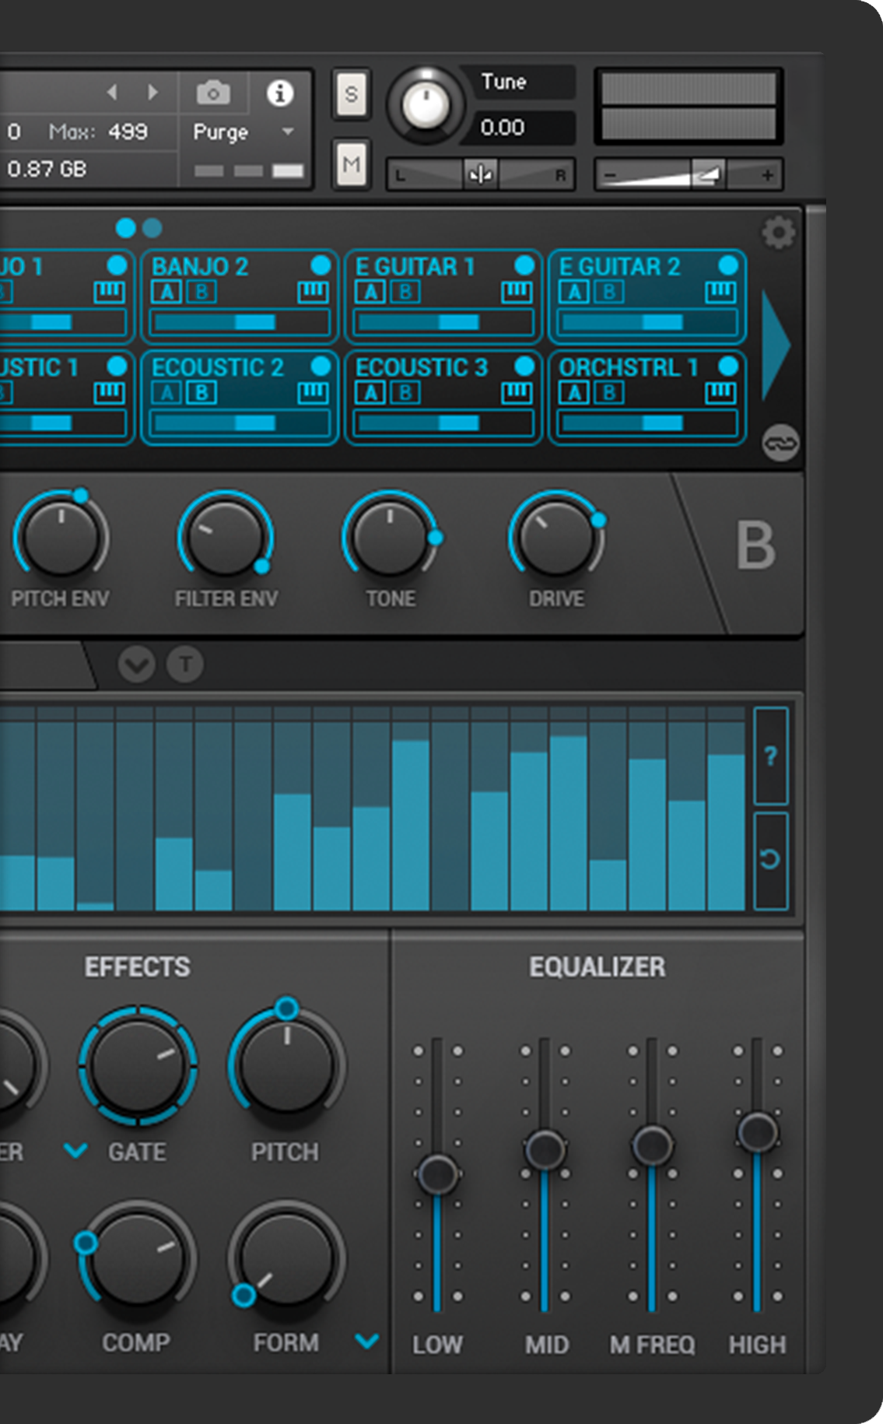
Task: Click the LOW equalizer slider handle
Action: (438, 1173)
